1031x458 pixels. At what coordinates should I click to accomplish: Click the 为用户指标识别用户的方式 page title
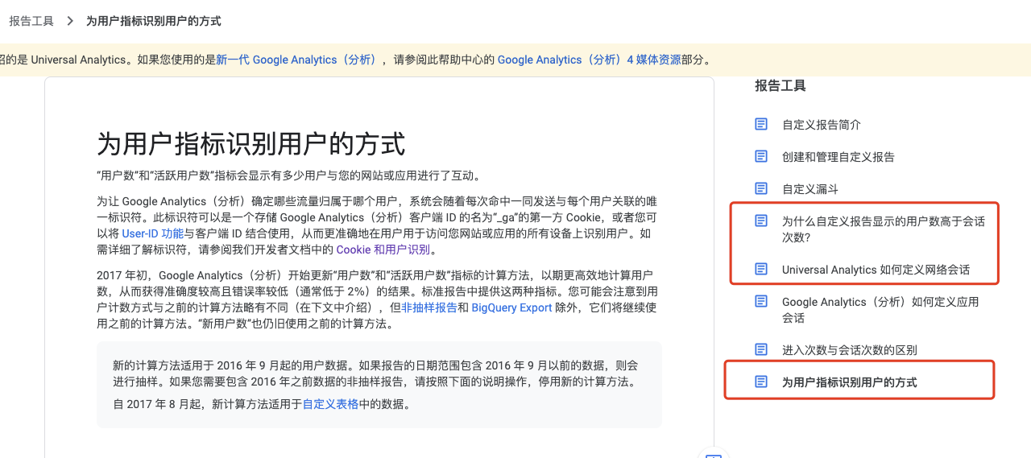point(251,144)
